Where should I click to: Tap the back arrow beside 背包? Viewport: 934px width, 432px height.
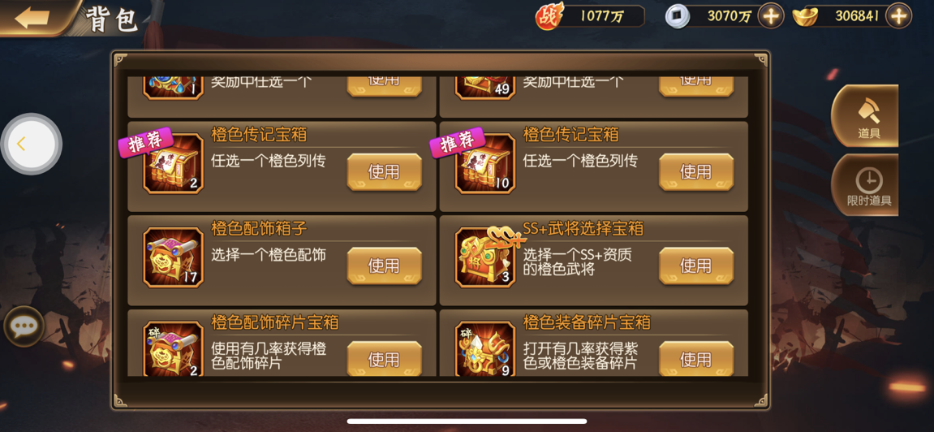(x=32, y=17)
